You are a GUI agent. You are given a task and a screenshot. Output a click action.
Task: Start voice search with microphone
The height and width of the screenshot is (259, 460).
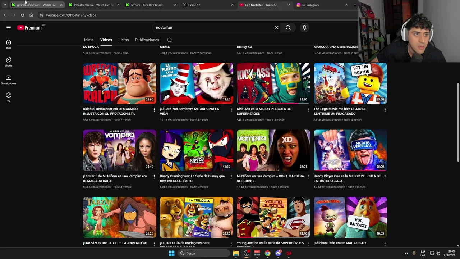tap(304, 27)
